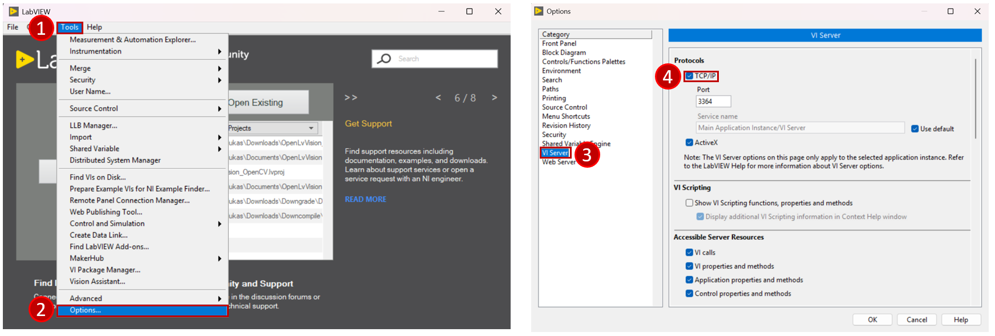
Task: Follow the READ MORE link
Action: coord(365,199)
